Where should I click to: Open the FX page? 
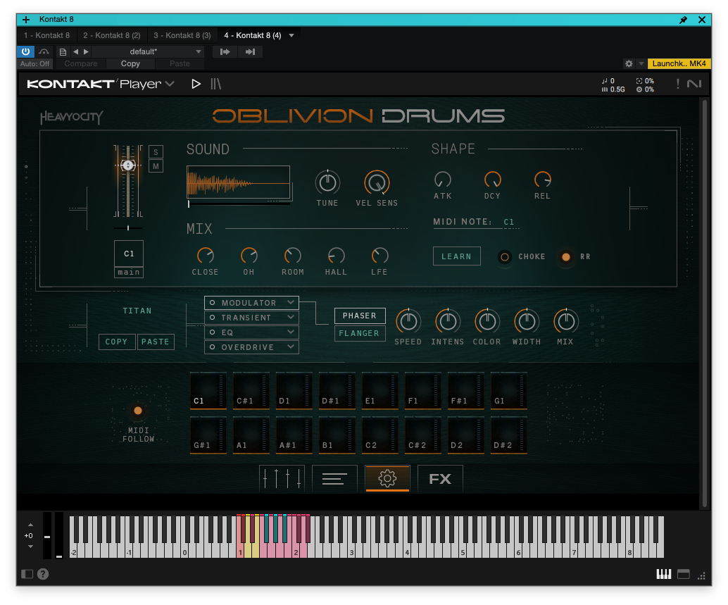(x=439, y=479)
